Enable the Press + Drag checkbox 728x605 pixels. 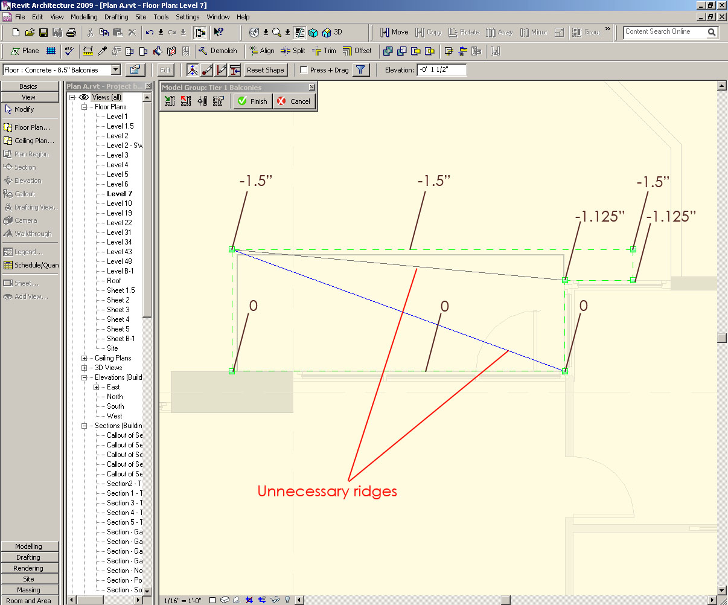pos(304,70)
